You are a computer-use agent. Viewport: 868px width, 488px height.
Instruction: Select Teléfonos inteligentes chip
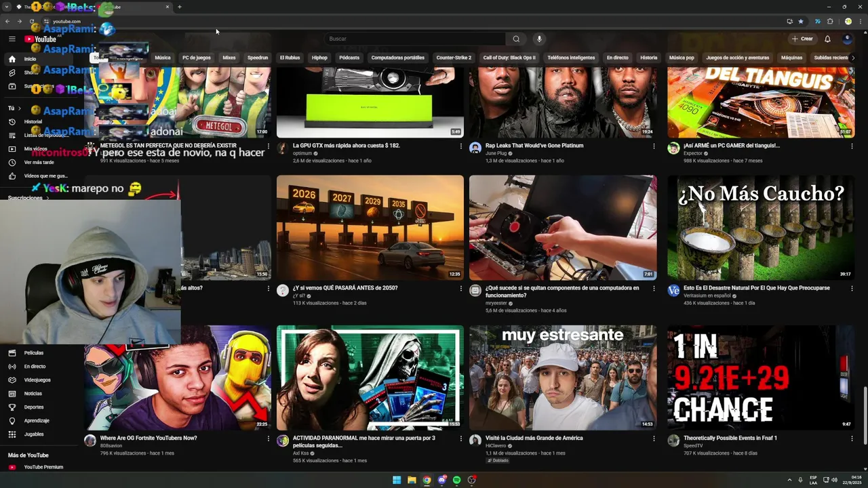(x=571, y=58)
